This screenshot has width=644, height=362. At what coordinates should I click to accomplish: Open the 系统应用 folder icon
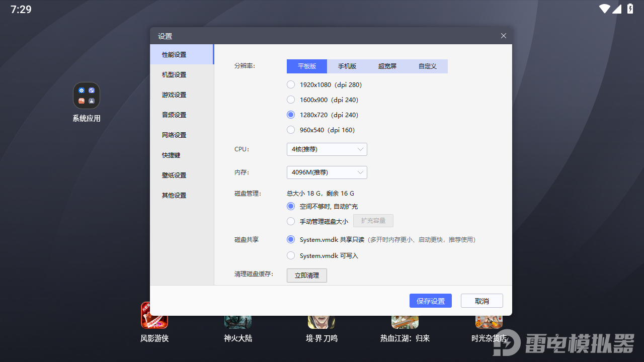(x=87, y=96)
